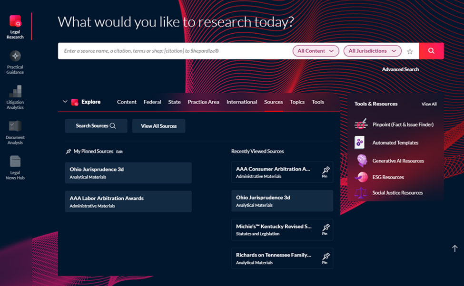This screenshot has height=286, width=464.
Task: Switch to the Tools tab
Action: [318, 102]
